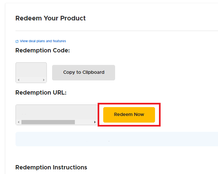Screen dimensions: 218x174
Task: Click the Redemption Code label
Action: point(43,50)
